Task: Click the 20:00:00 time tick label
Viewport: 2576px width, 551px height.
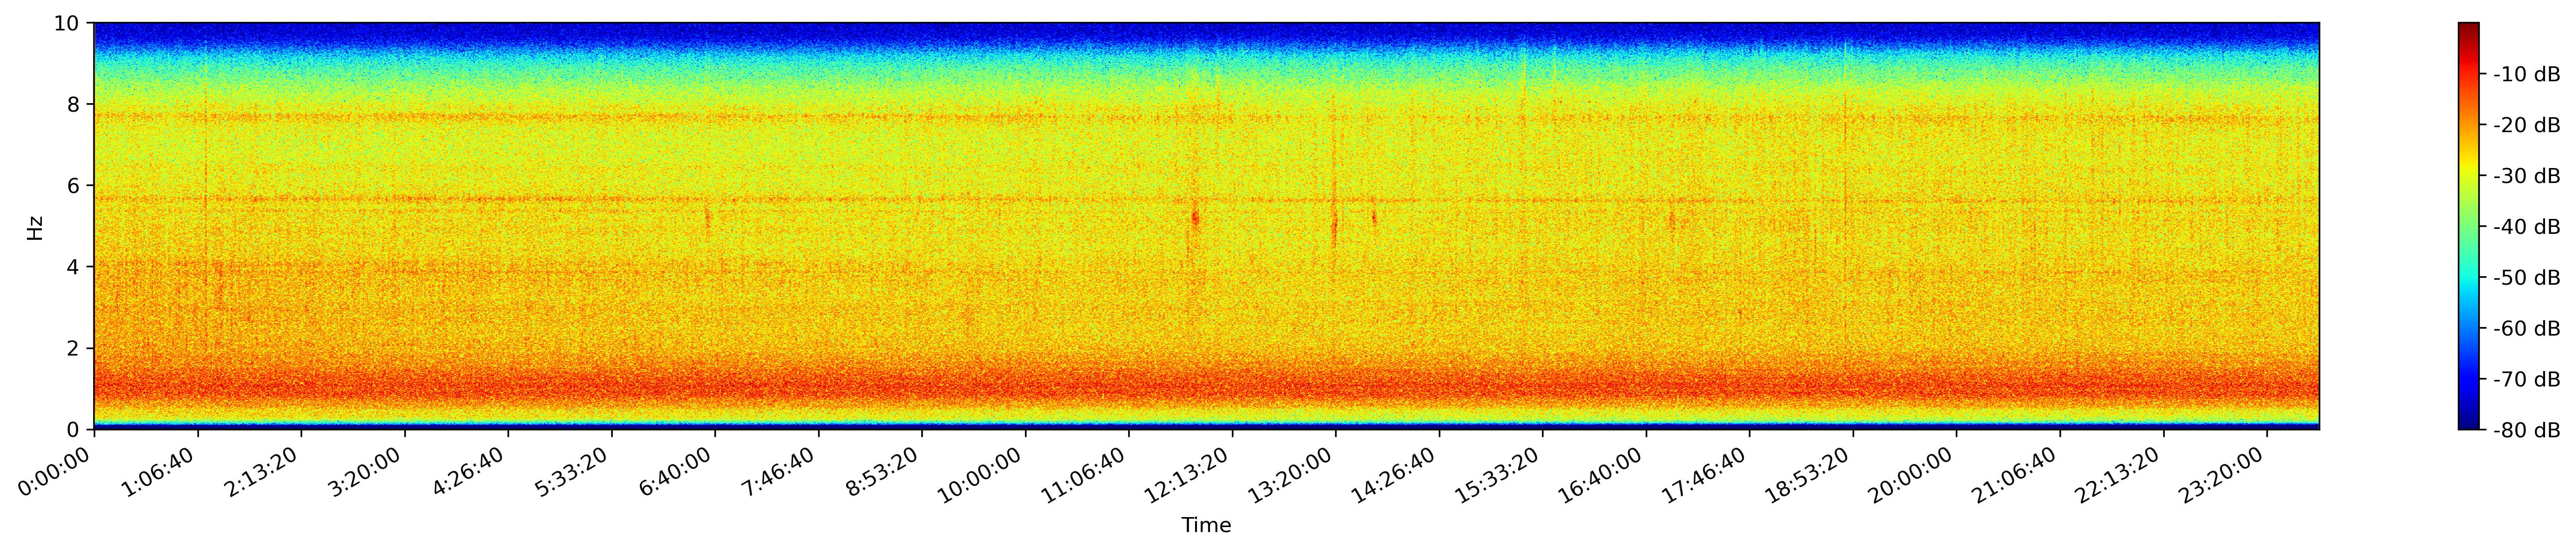Action: click(1910, 474)
